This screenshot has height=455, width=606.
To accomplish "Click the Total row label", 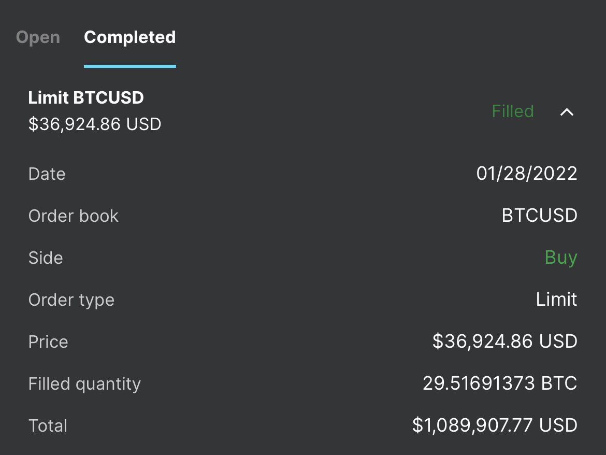I will tap(48, 425).
